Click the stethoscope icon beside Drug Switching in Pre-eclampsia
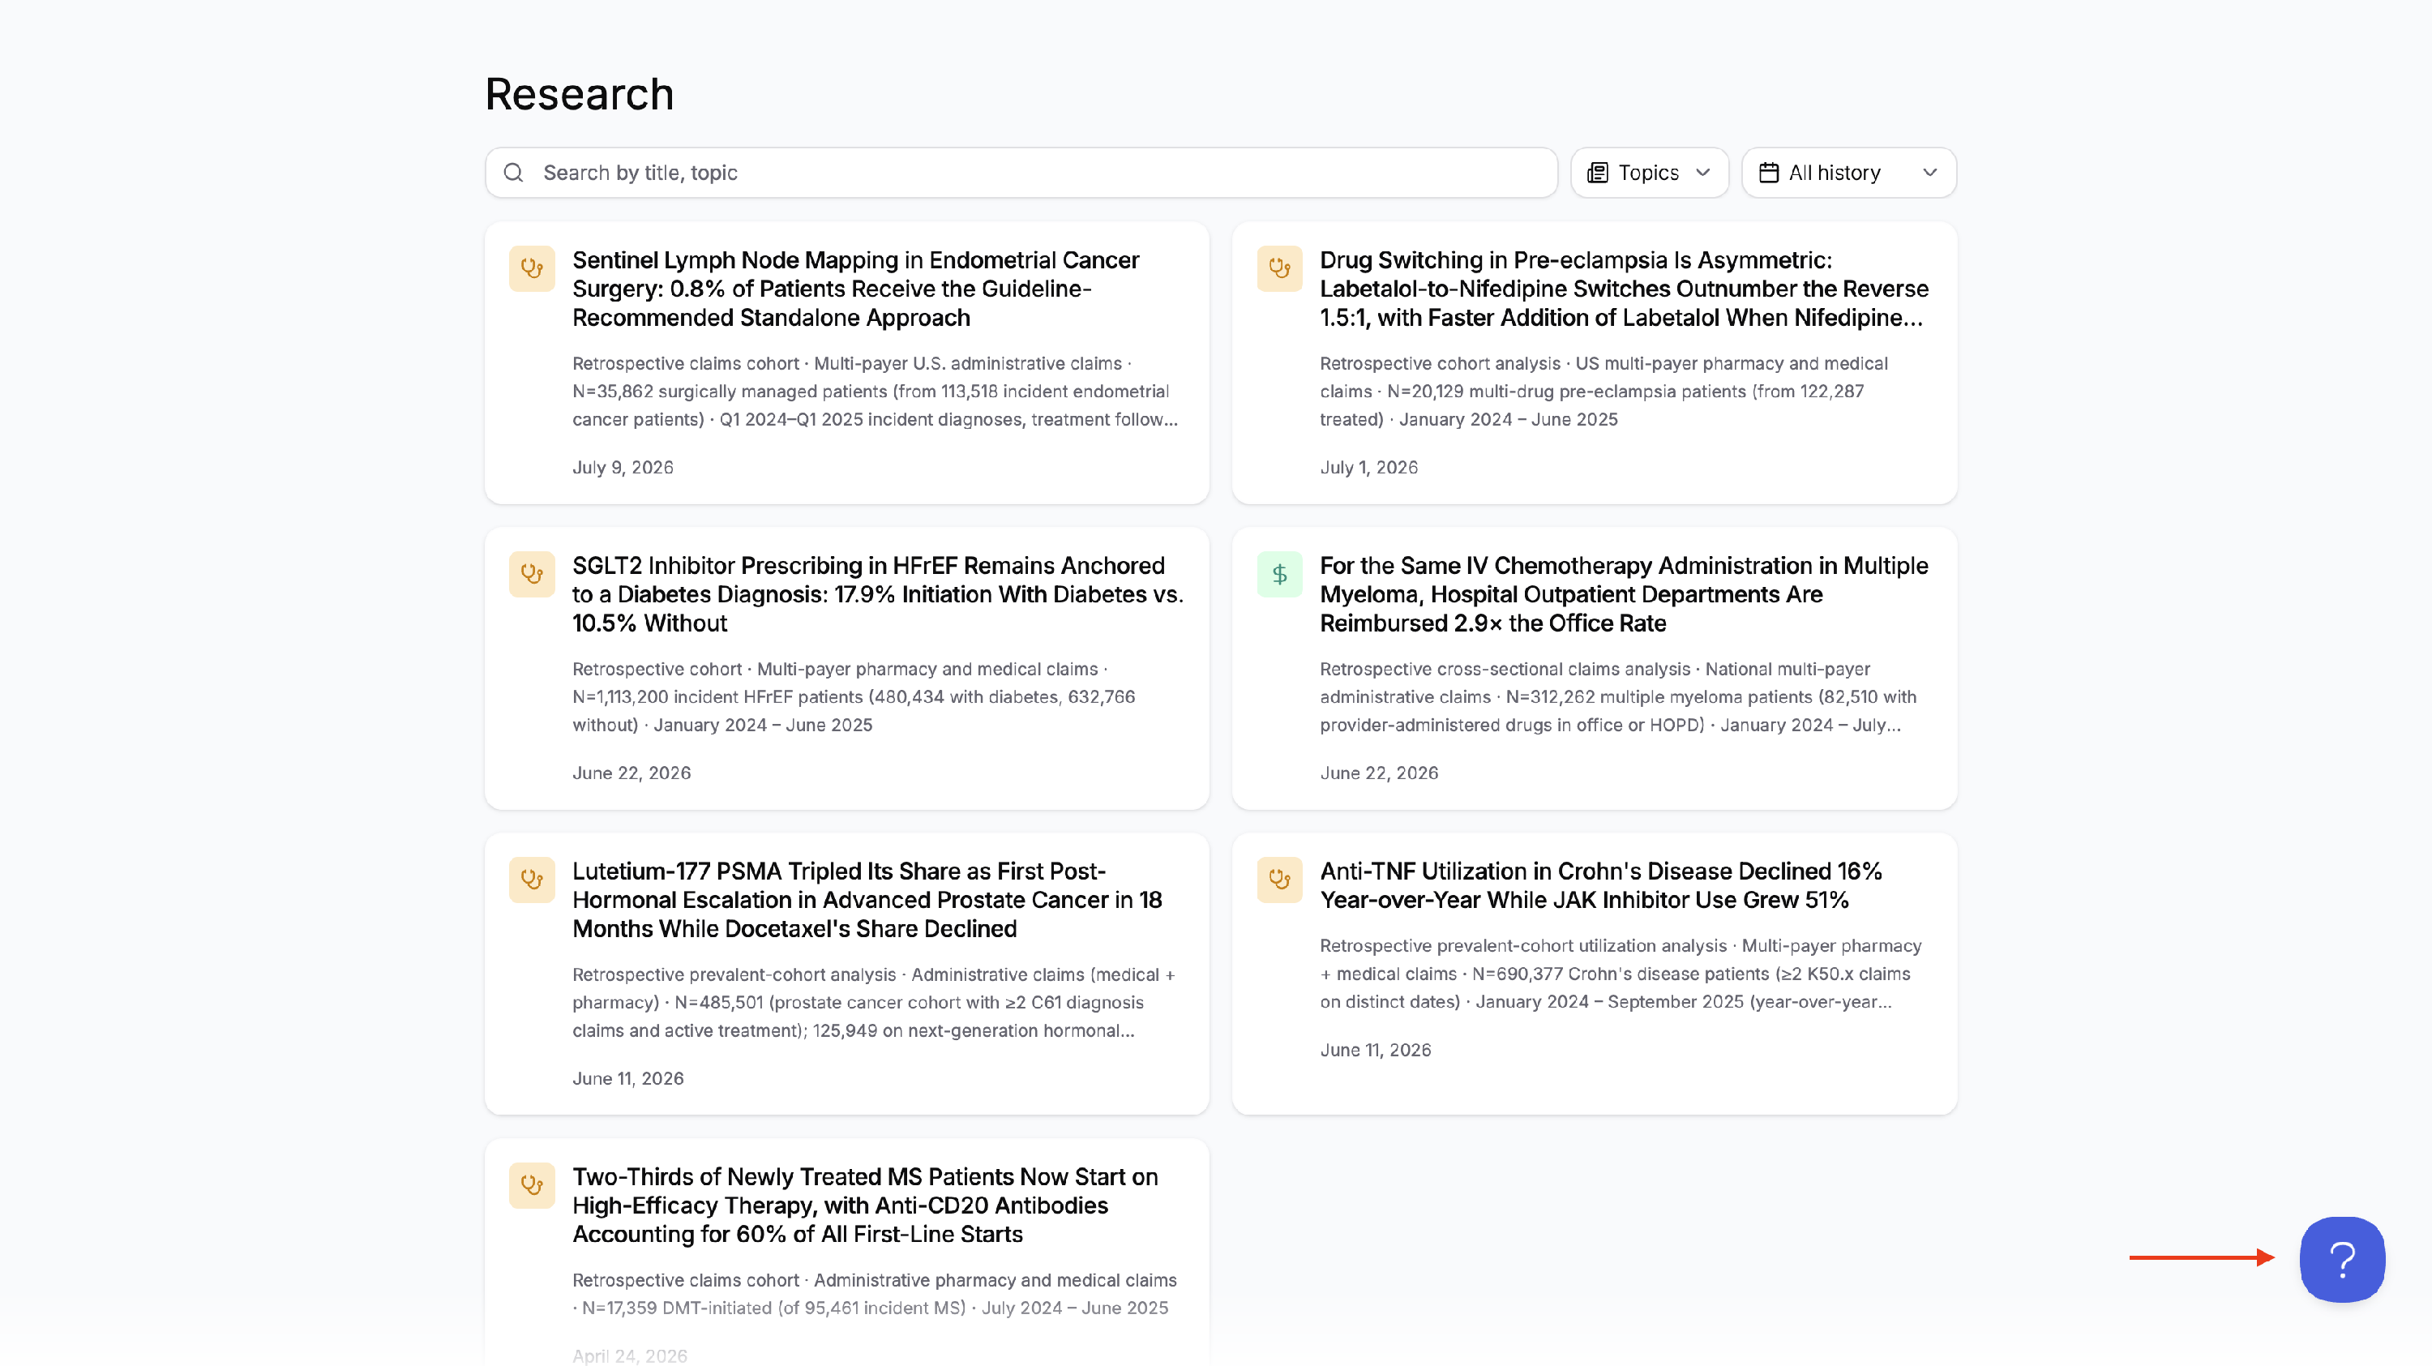This screenshot has height=1366, width=2432. tap(1279, 269)
